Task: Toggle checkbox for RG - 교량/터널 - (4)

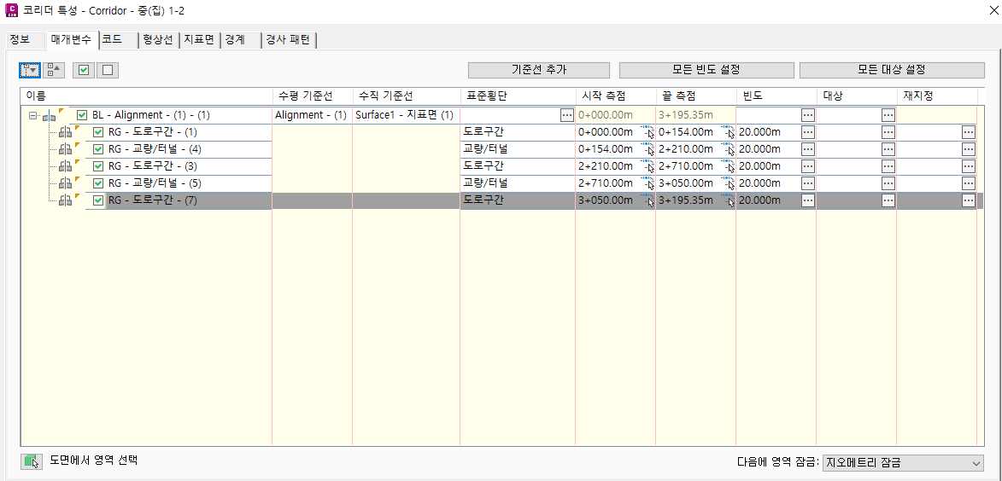Action: pos(98,149)
